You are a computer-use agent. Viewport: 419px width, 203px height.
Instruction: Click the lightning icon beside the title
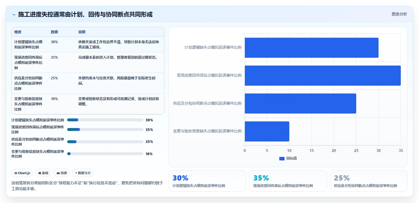coord(14,15)
